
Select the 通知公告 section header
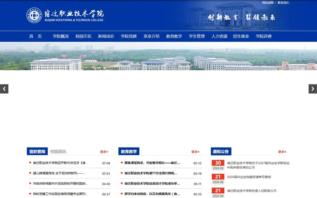click(x=221, y=151)
